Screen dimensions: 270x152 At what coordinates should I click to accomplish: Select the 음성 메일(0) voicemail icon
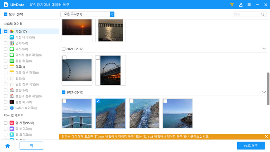pyautogui.click(x=12, y=61)
